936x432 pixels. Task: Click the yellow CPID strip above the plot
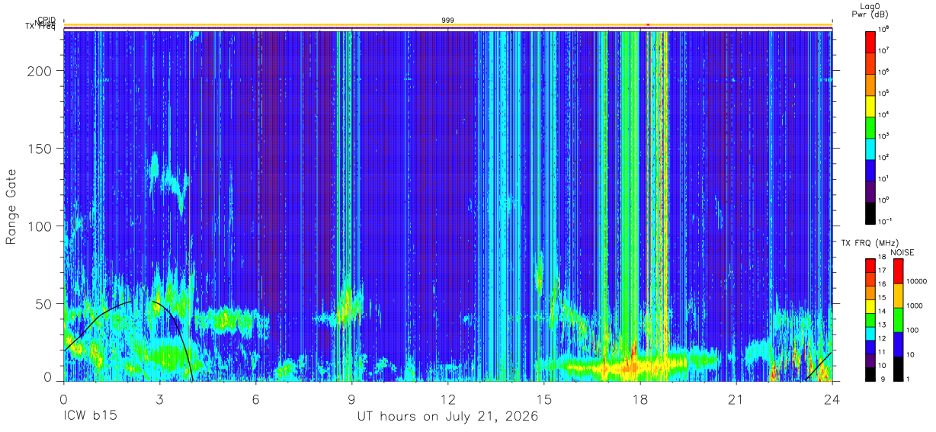pos(447,24)
